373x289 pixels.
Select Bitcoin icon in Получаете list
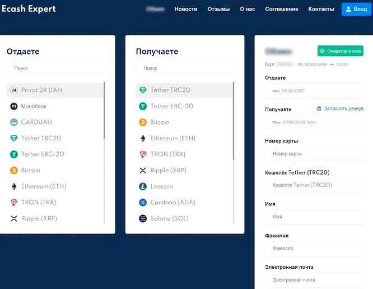coord(143,122)
